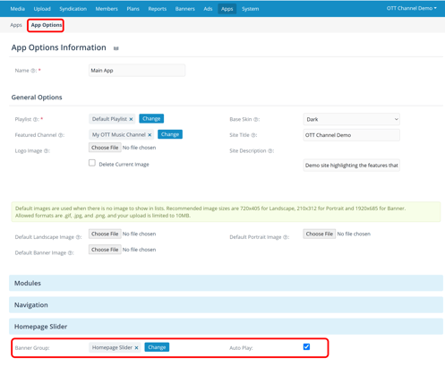Open the Ads menu
This screenshot has height=366, width=445.
[208, 9]
